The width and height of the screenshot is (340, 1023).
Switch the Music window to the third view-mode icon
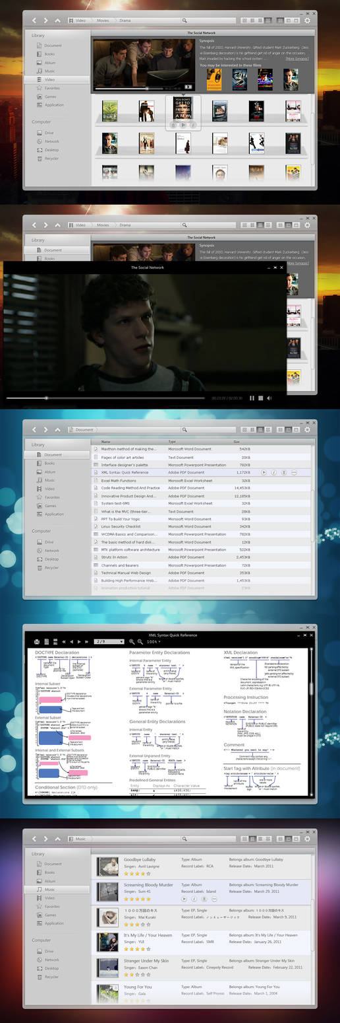[260, 839]
